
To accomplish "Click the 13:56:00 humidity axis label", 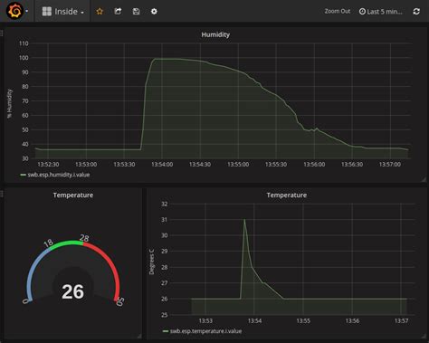I will 314,165.
